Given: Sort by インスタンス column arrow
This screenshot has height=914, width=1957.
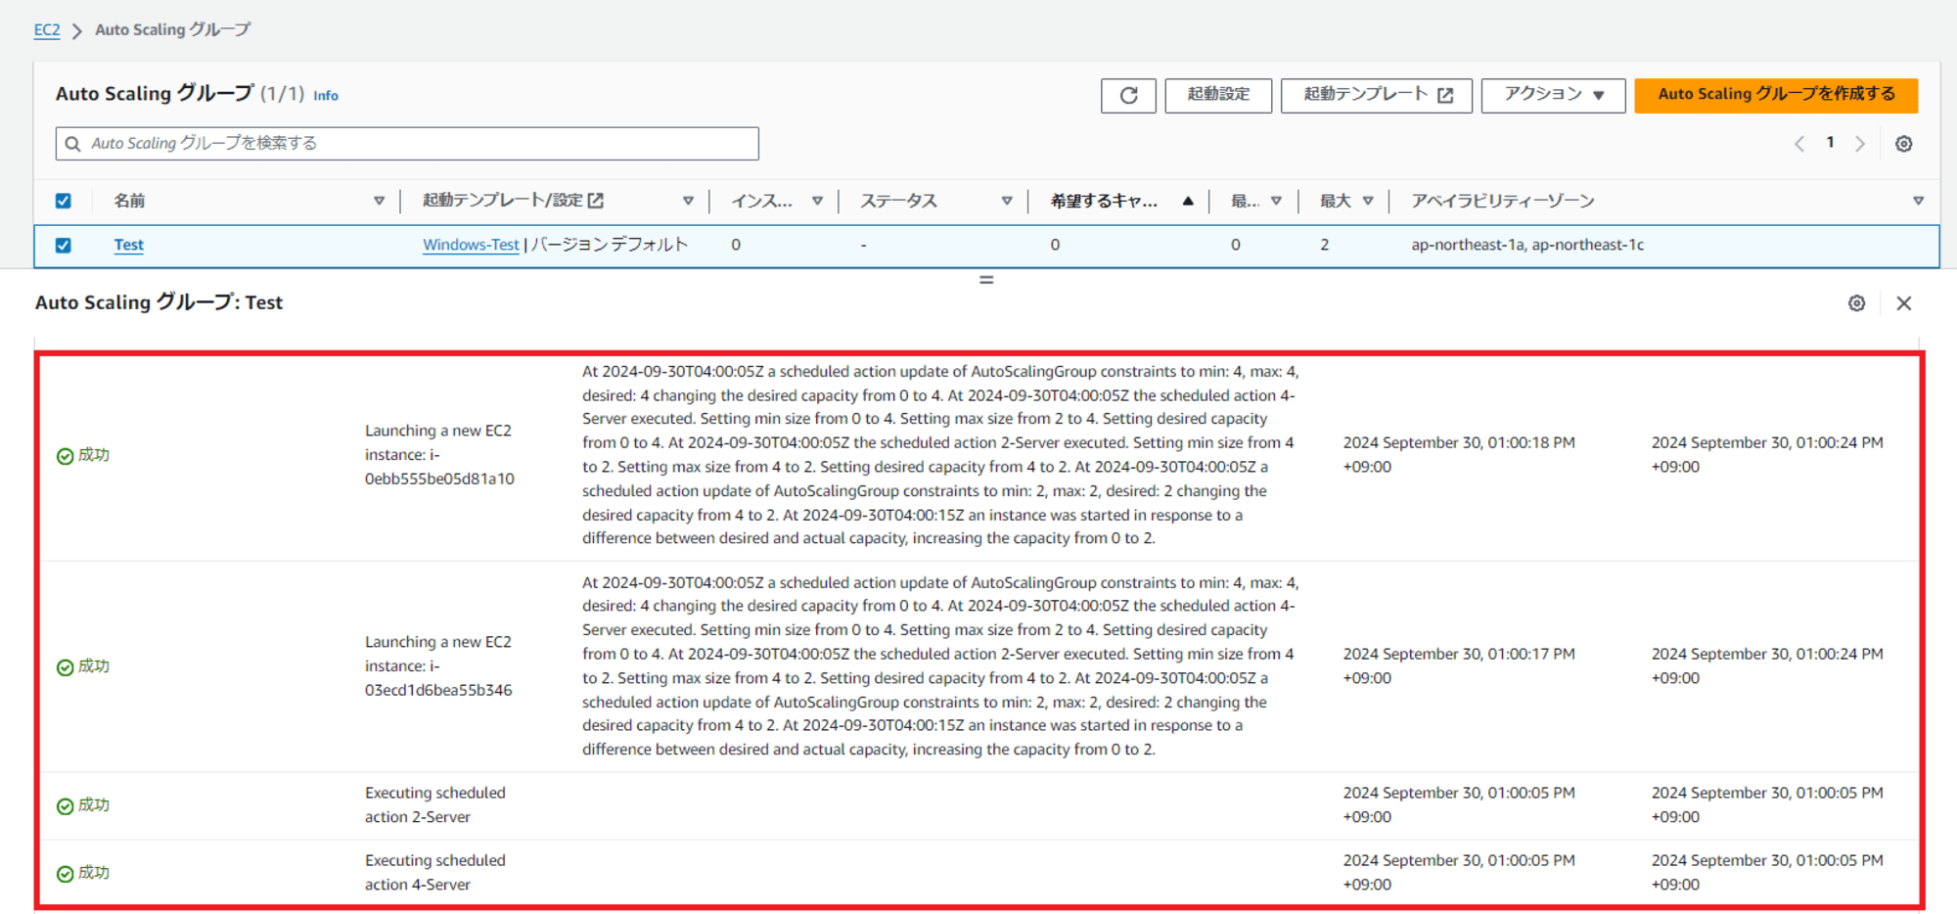Looking at the screenshot, I should [817, 201].
